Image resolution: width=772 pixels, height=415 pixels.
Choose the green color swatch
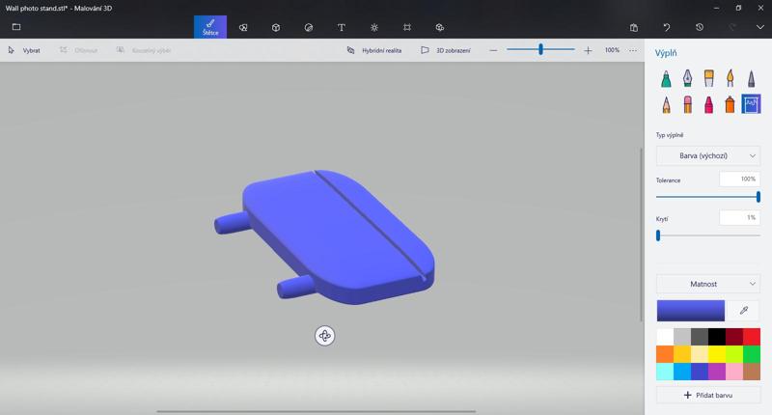coord(752,354)
